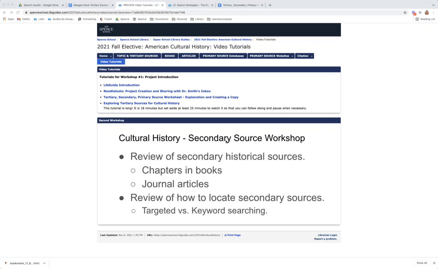Open the Library bookmark folder

pos(197,19)
